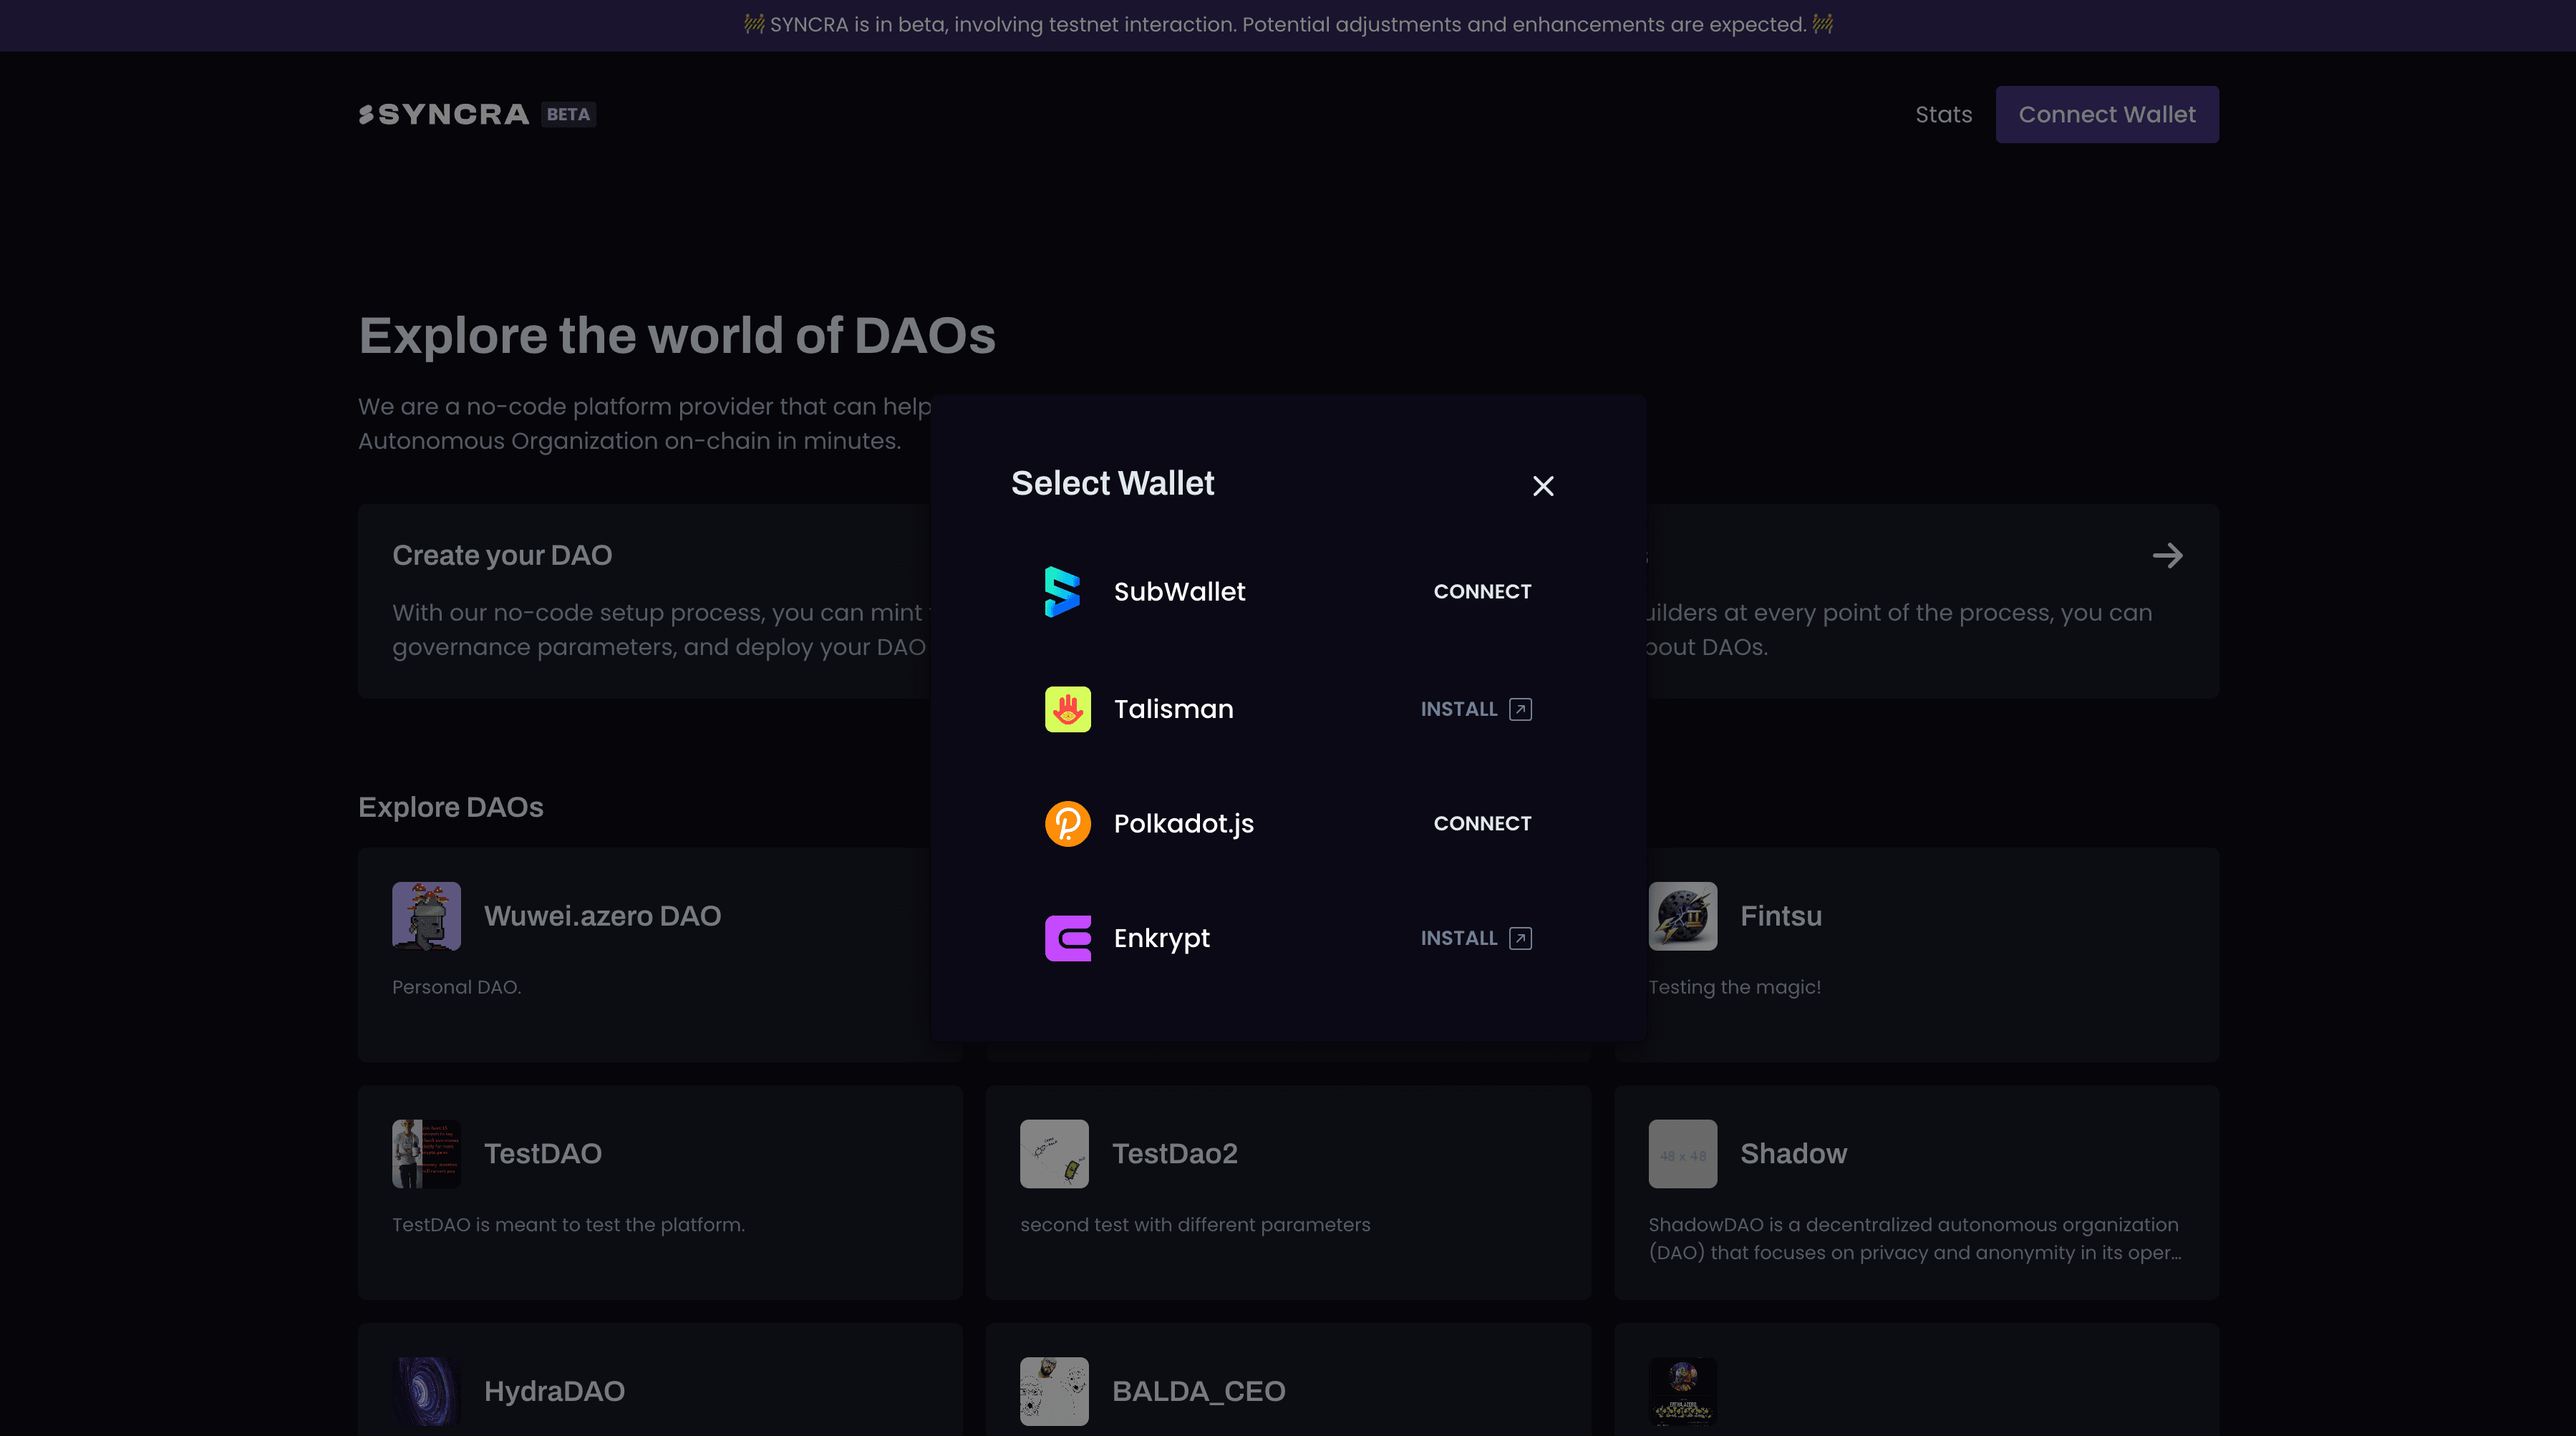Click the 'Explore the world of DAOs' heading

click(x=677, y=335)
